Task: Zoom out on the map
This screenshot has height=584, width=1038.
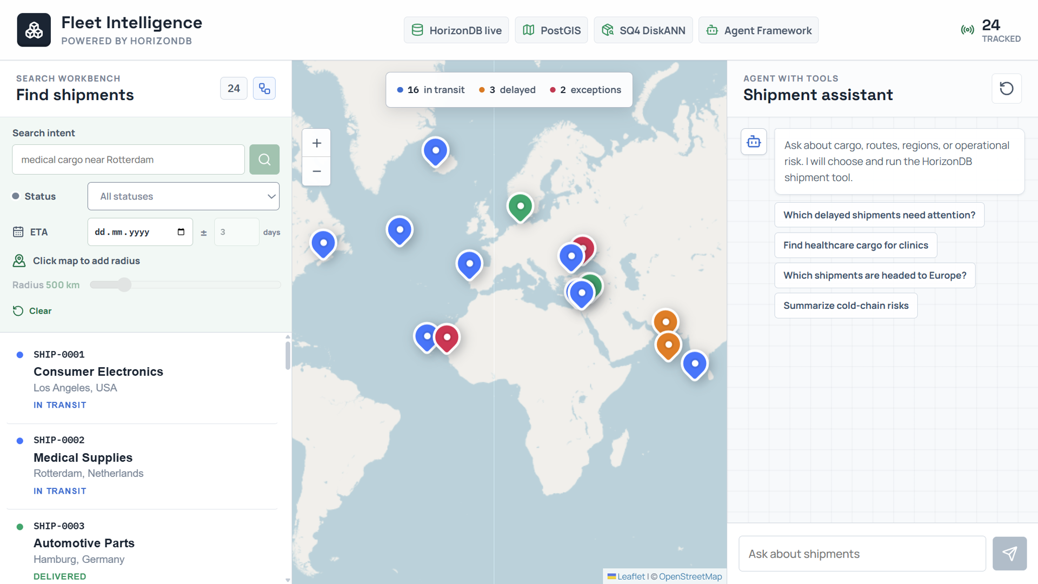Action: (317, 171)
